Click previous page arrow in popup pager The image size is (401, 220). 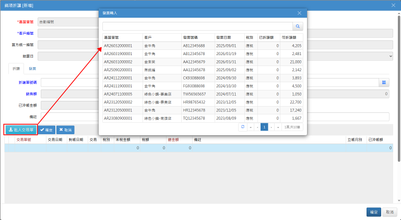pos(257,127)
